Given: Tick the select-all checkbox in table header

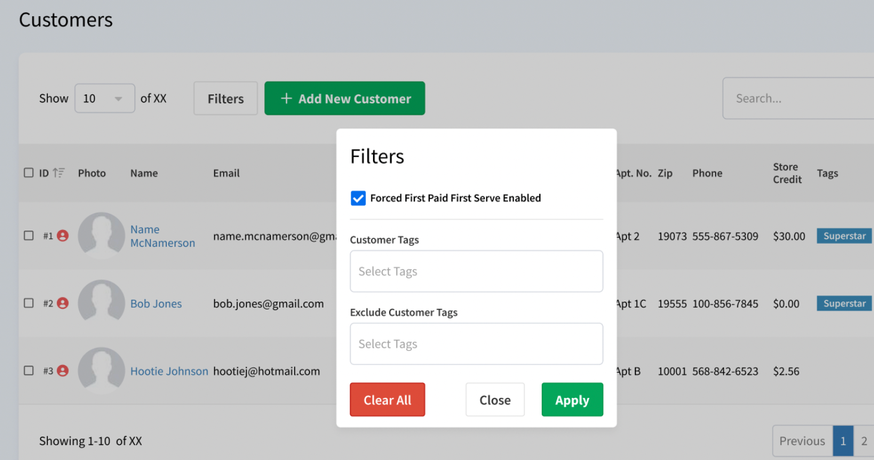Looking at the screenshot, I should point(29,173).
